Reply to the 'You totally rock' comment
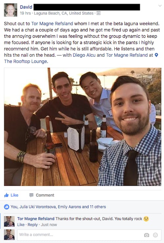This screenshot has width=164, height=243. tap(32, 225)
